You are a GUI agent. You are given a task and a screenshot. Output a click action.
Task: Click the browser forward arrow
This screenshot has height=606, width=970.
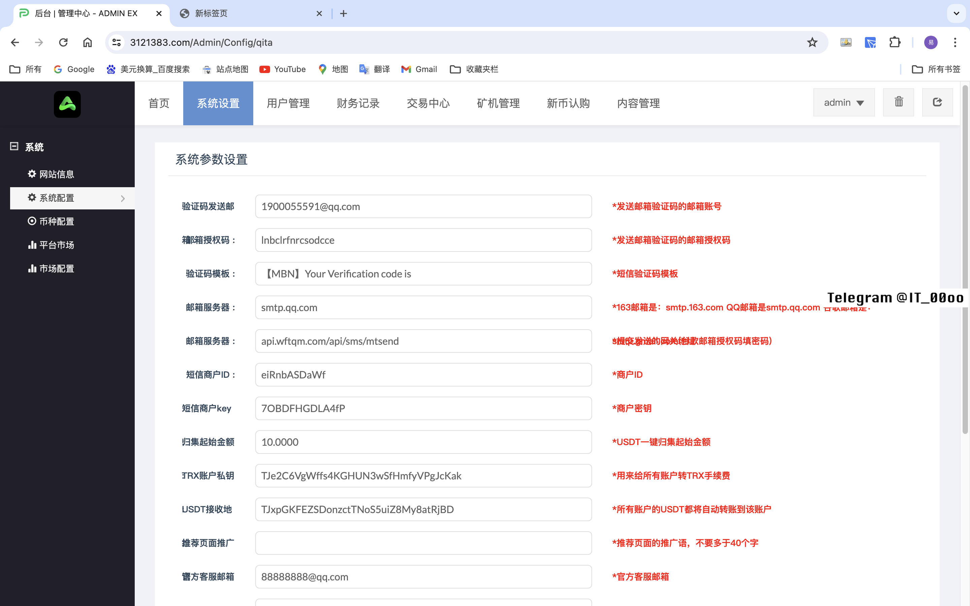click(39, 42)
